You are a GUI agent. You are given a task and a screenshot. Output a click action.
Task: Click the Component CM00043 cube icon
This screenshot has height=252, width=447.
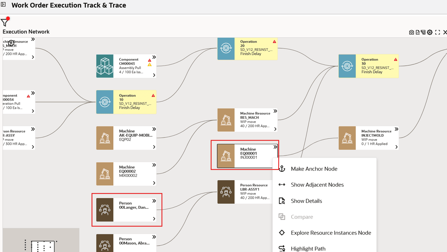(x=105, y=66)
